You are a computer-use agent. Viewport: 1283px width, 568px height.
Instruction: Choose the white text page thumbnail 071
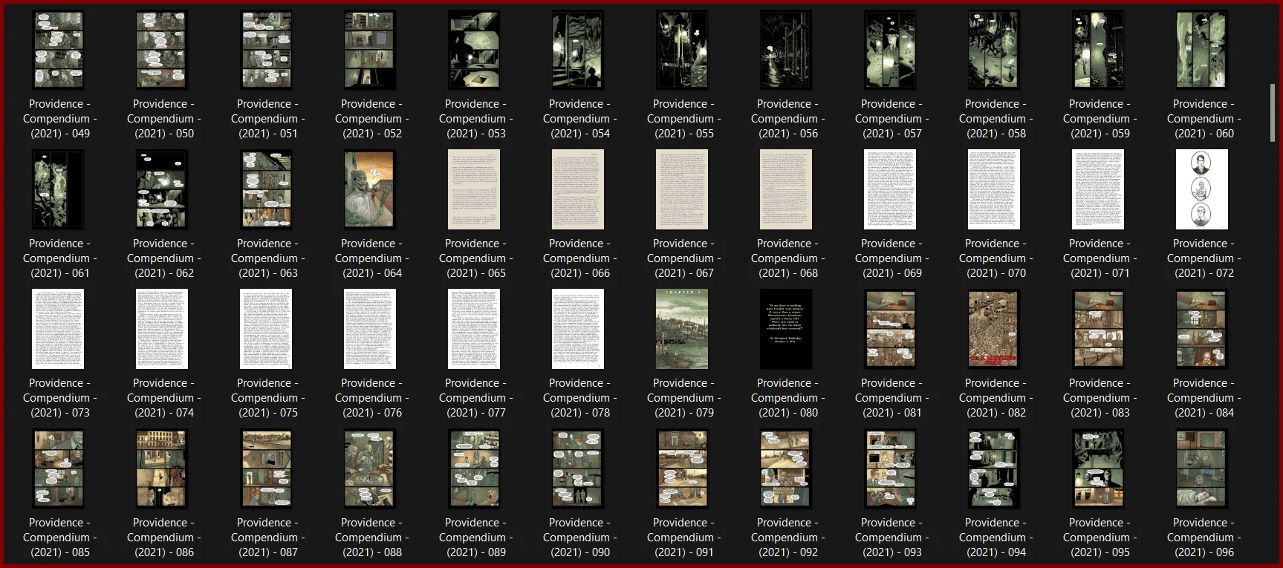click(x=1098, y=189)
